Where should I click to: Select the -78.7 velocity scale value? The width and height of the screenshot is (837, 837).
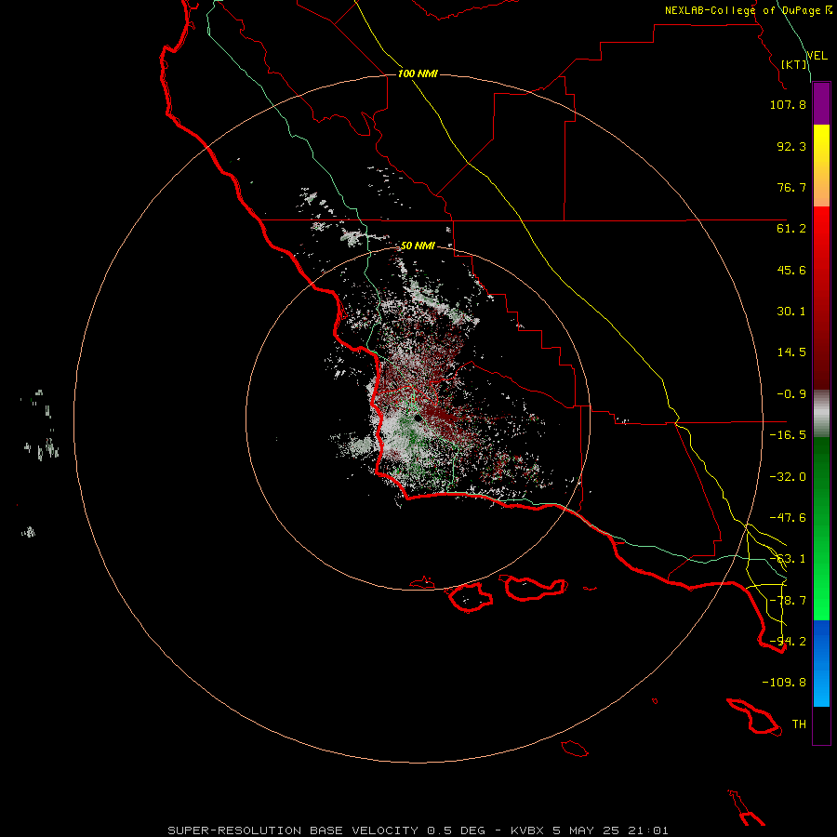click(788, 601)
